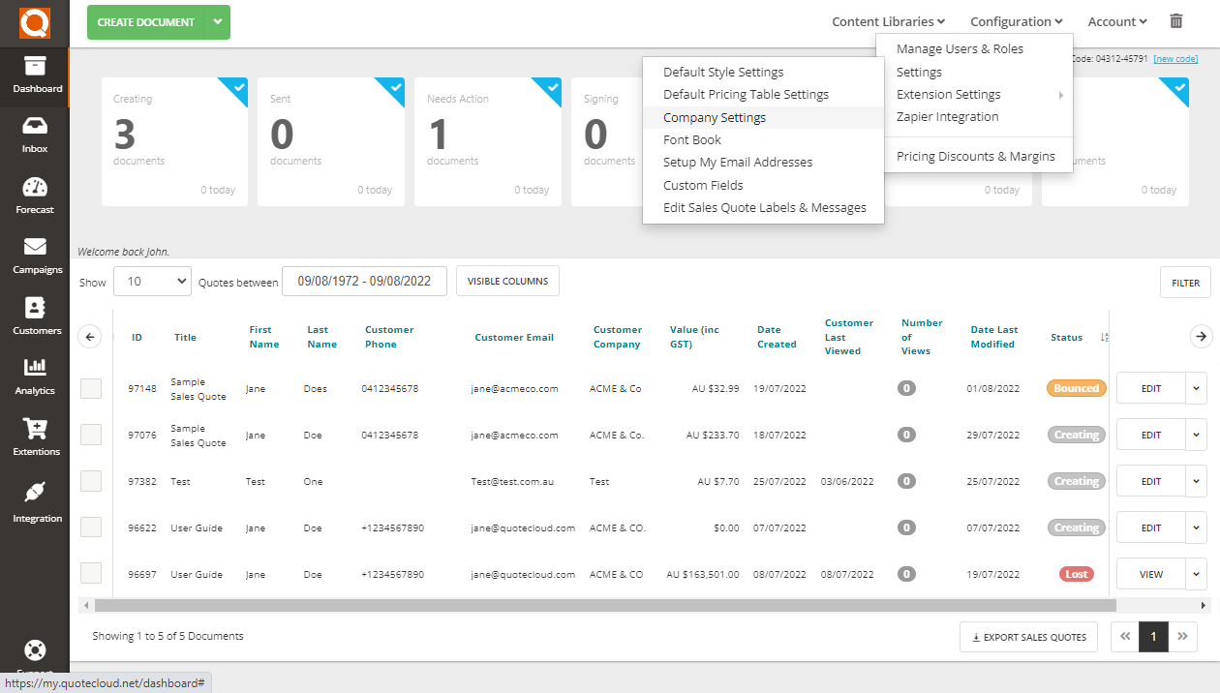Click the trash icon in the top bar
Screen dimensions: 1220x693
[x=1175, y=20]
